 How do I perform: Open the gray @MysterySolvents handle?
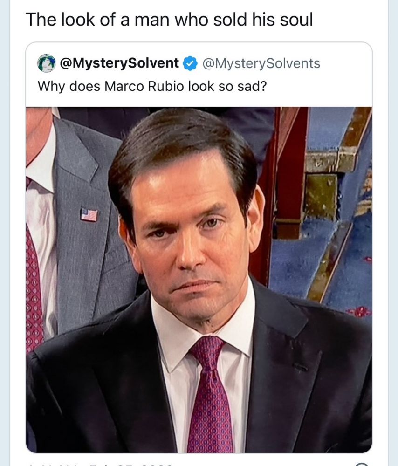click(x=260, y=63)
